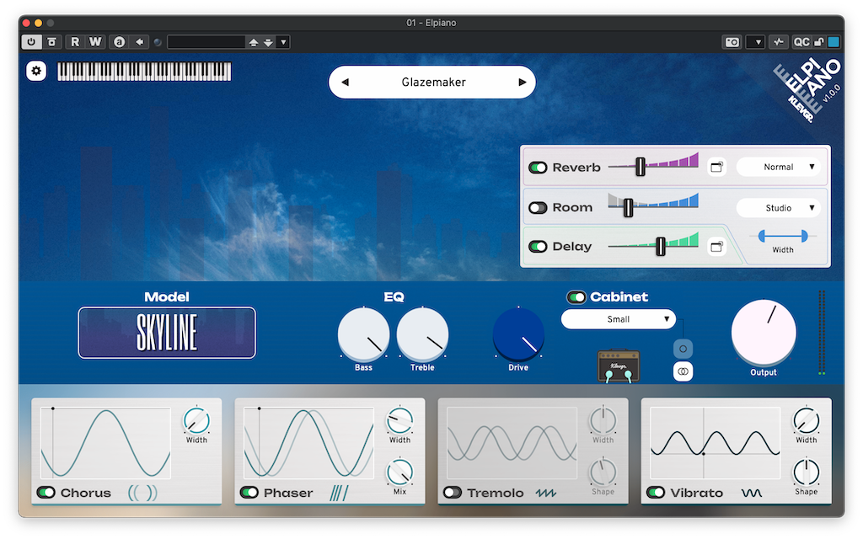Screen dimensions: 863x539
Task: Click the Vibrato waveform display
Action: click(715, 443)
